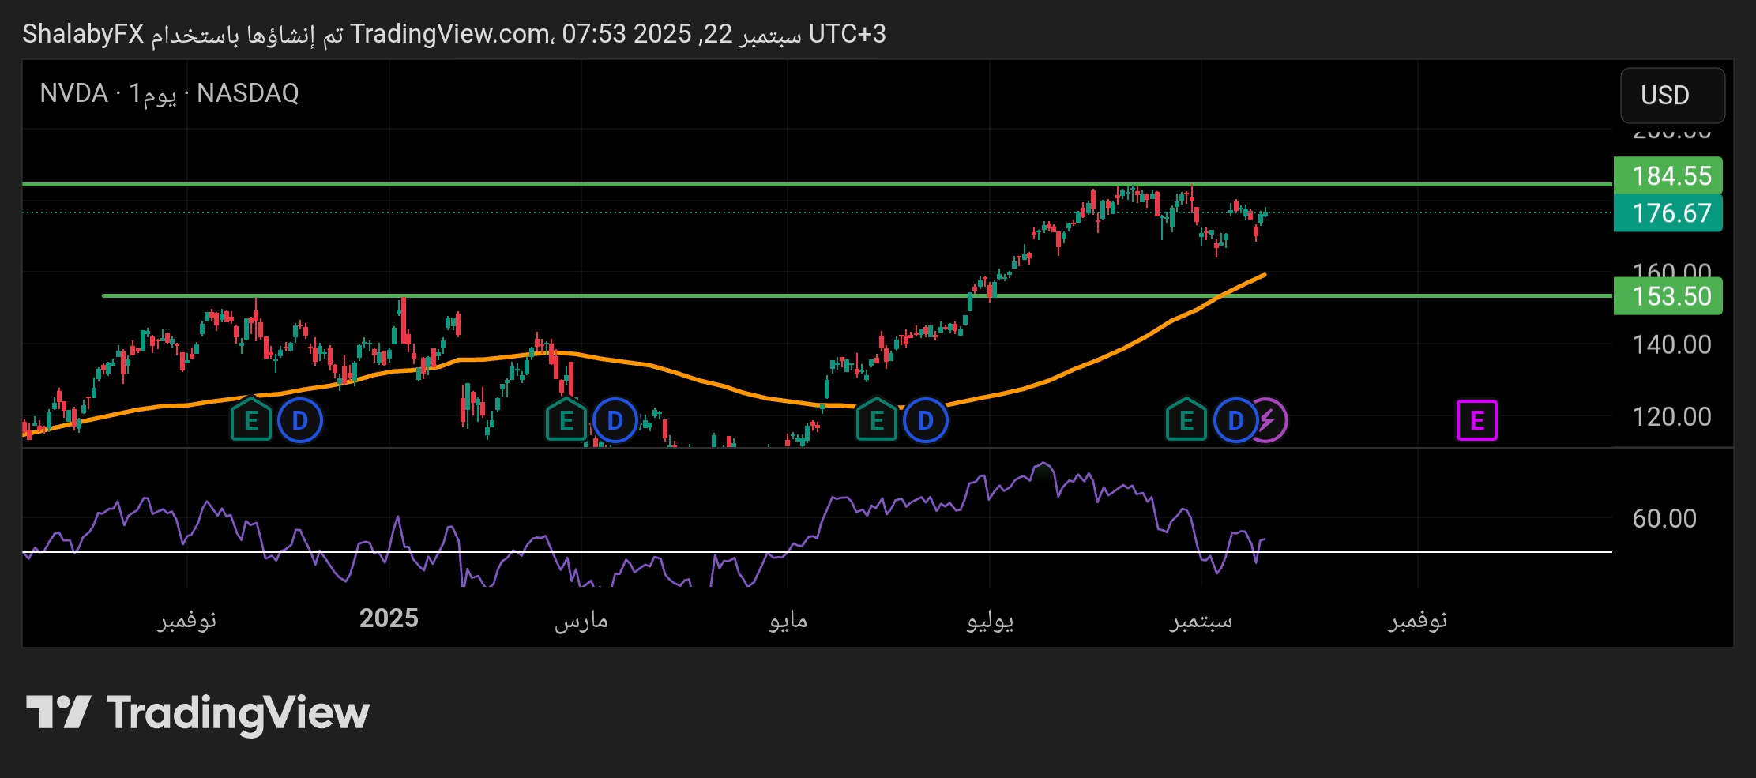Click the D marker beside the lightning icon
Viewport: 1756px width, 778px height.
1235,420
